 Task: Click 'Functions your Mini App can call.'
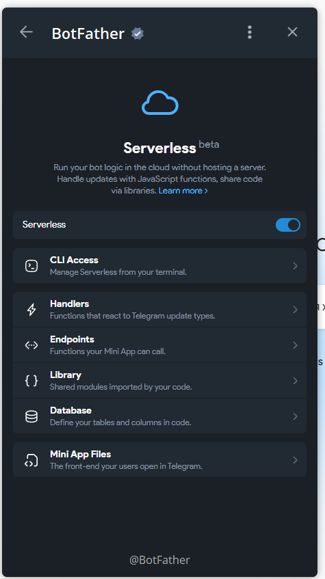(x=107, y=351)
